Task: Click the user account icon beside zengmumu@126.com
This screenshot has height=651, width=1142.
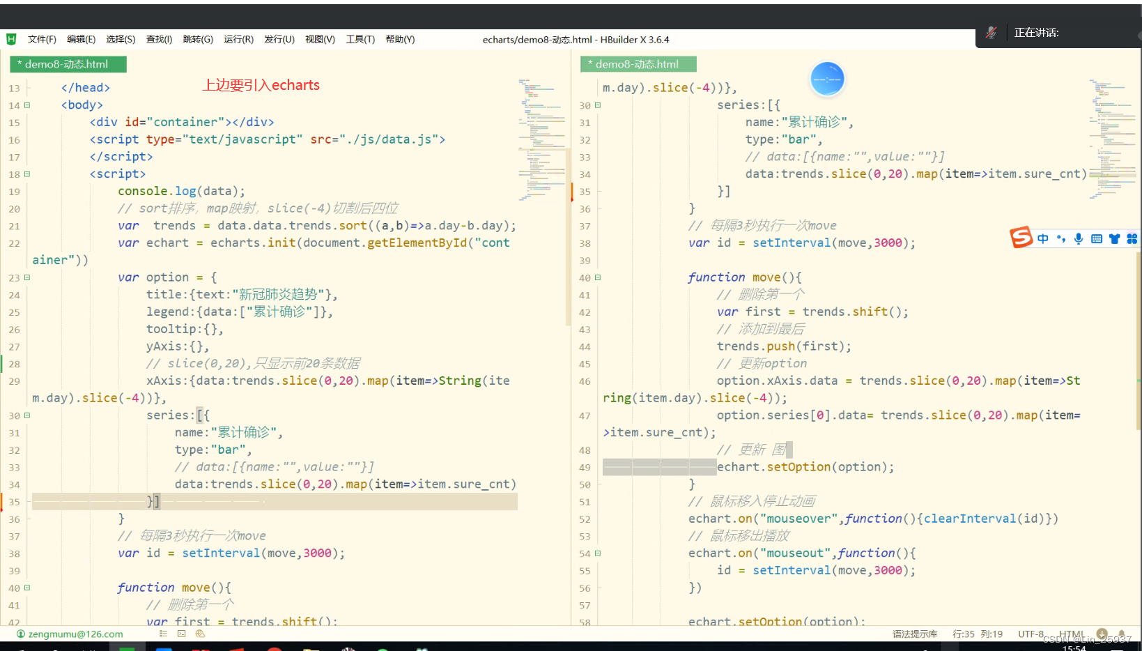Action: [x=21, y=634]
